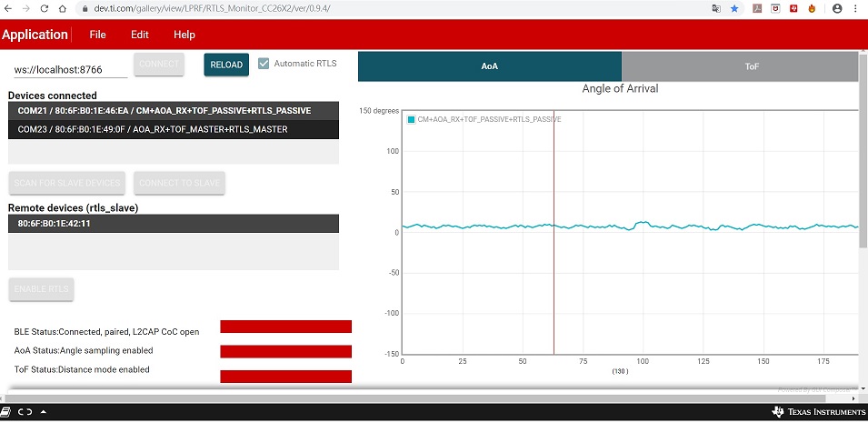Click the connection link icon in status bar
Image resolution: width=868 pixels, height=423 pixels.
25,411
